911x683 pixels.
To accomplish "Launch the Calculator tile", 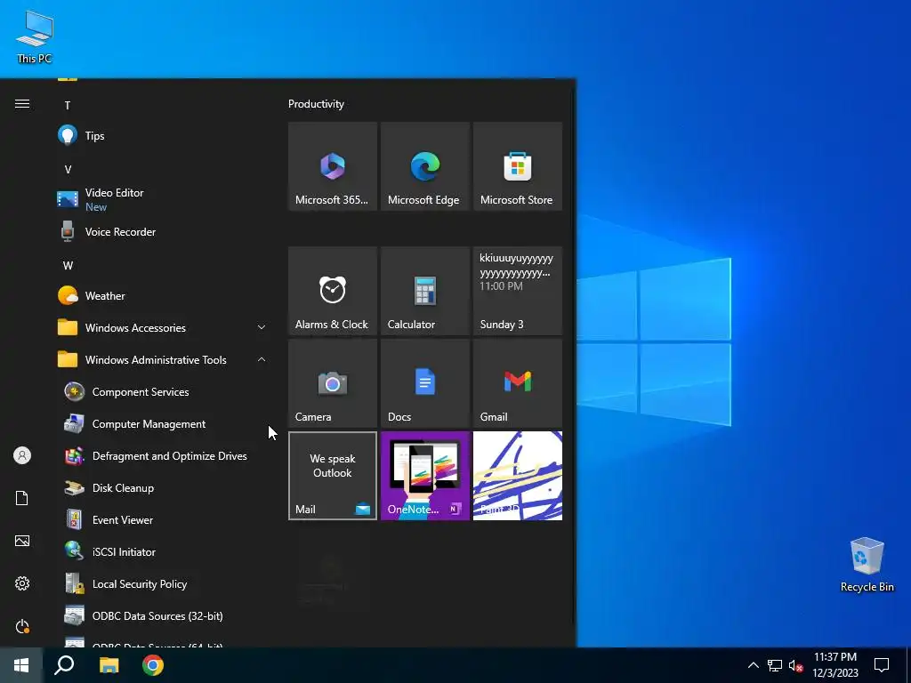I will [424, 291].
